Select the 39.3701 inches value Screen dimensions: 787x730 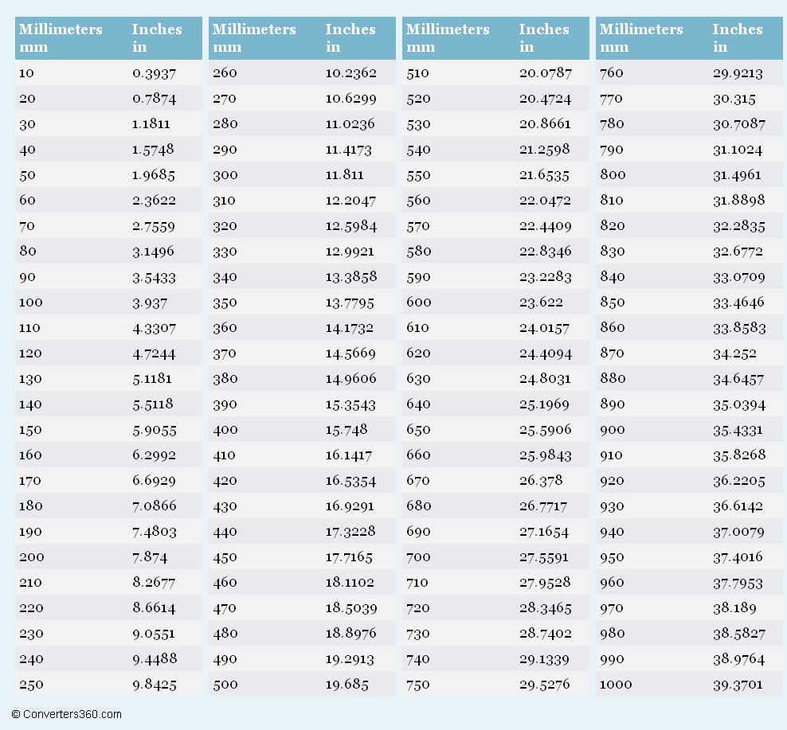pos(738,684)
